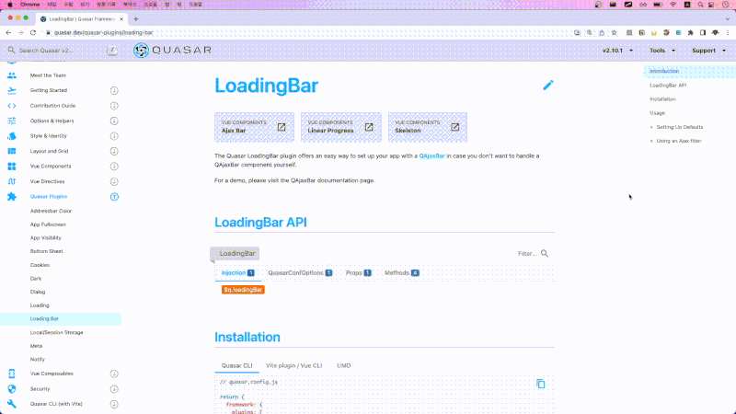The width and height of the screenshot is (736, 414).
Task: Click the Vue Composables icon
Action: pyautogui.click(x=12, y=374)
